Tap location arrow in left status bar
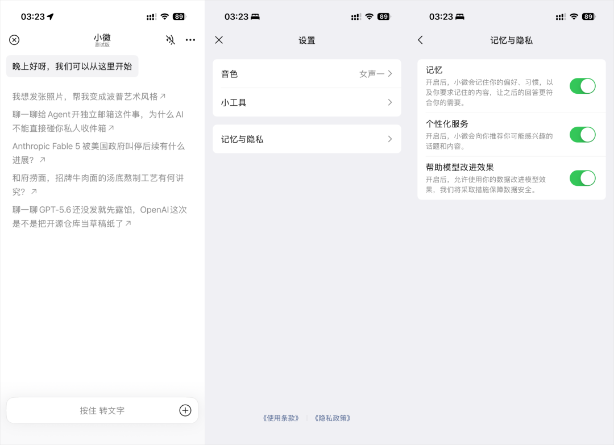 pyautogui.click(x=51, y=16)
